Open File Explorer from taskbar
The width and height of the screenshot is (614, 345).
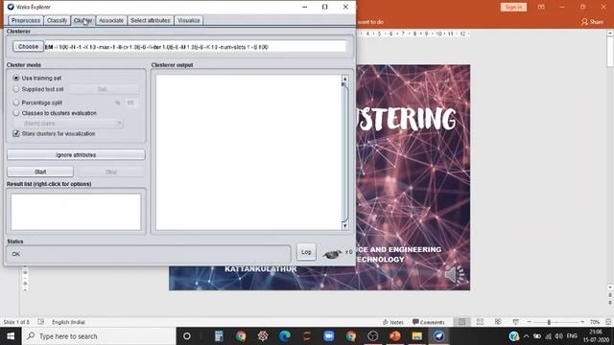coord(416,336)
